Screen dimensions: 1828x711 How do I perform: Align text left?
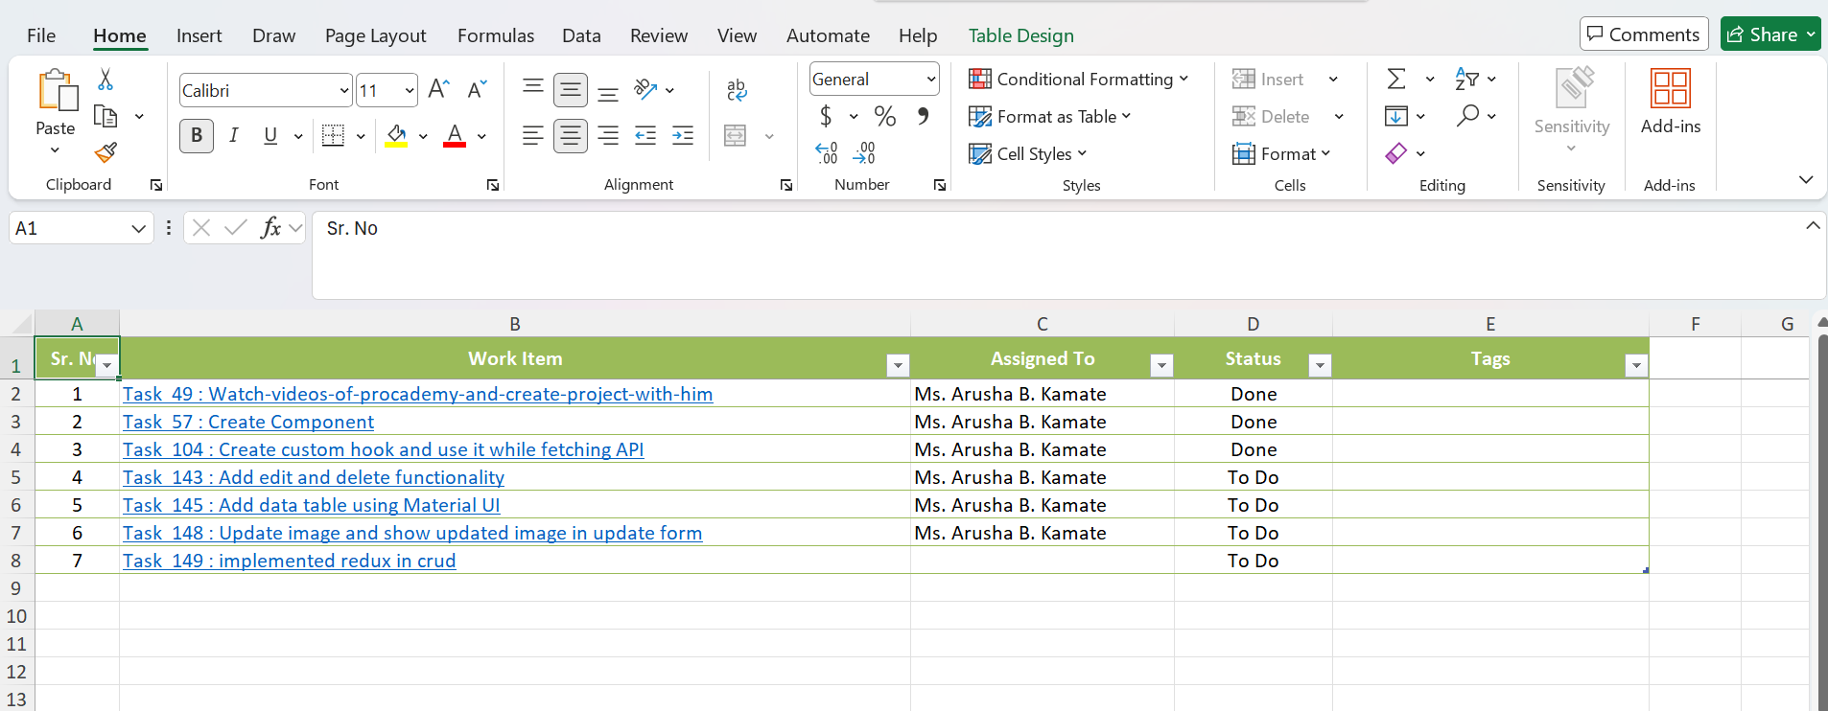[x=533, y=136]
